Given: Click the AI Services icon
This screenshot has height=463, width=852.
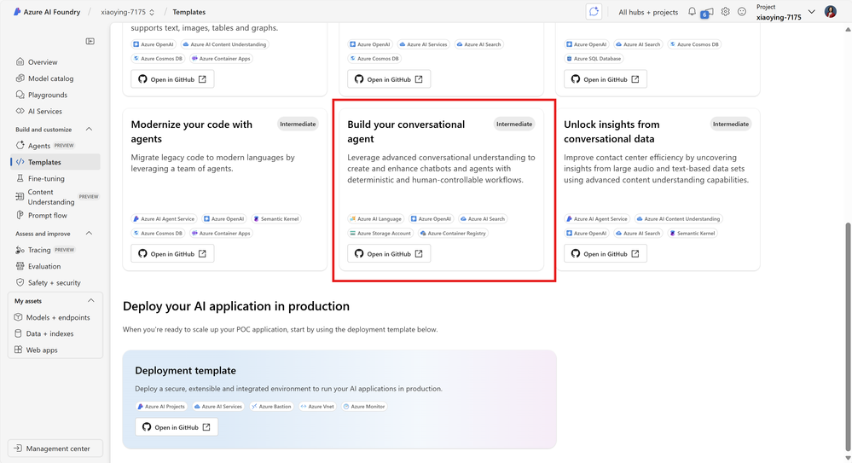Looking at the screenshot, I should (x=20, y=111).
